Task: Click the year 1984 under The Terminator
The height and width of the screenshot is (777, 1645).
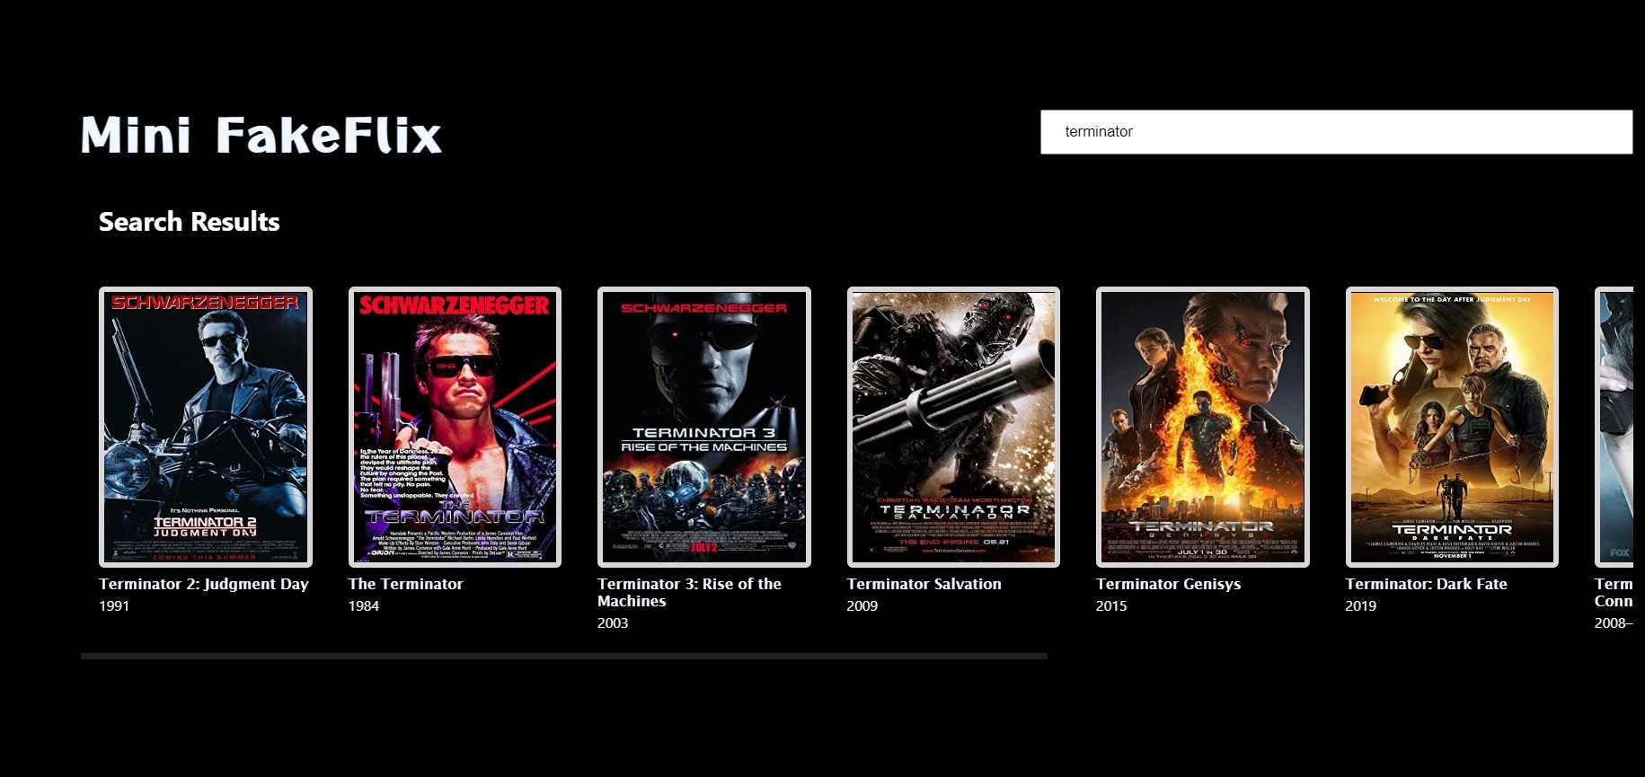Action: [364, 606]
